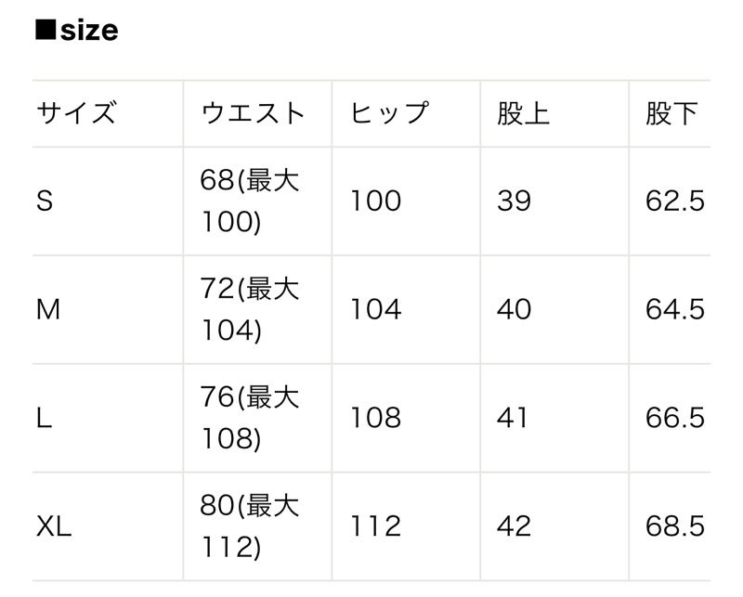
Task: Click hip value 104 for M
Action: pyautogui.click(x=376, y=310)
